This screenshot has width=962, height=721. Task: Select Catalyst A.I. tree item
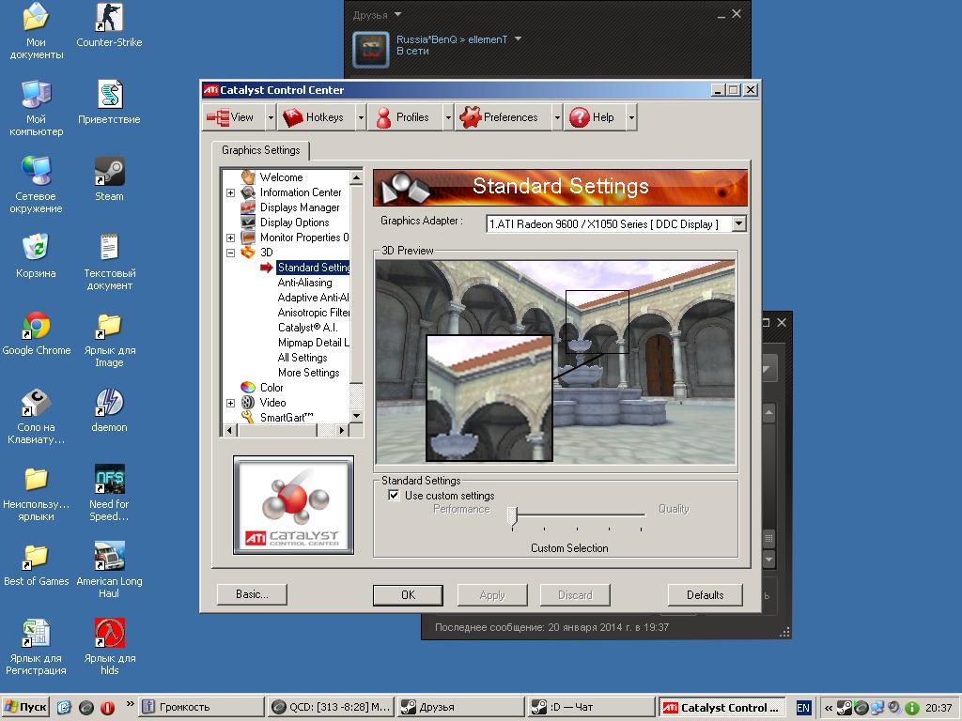[307, 328]
